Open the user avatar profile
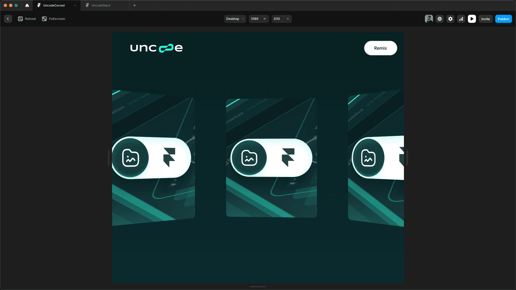Image resolution: width=516 pixels, height=290 pixels. point(429,19)
